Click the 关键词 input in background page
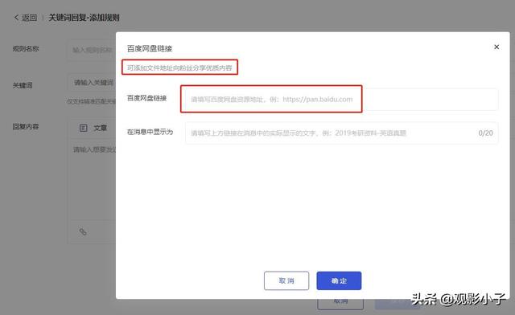This screenshot has height=315, width=515. 92,82
